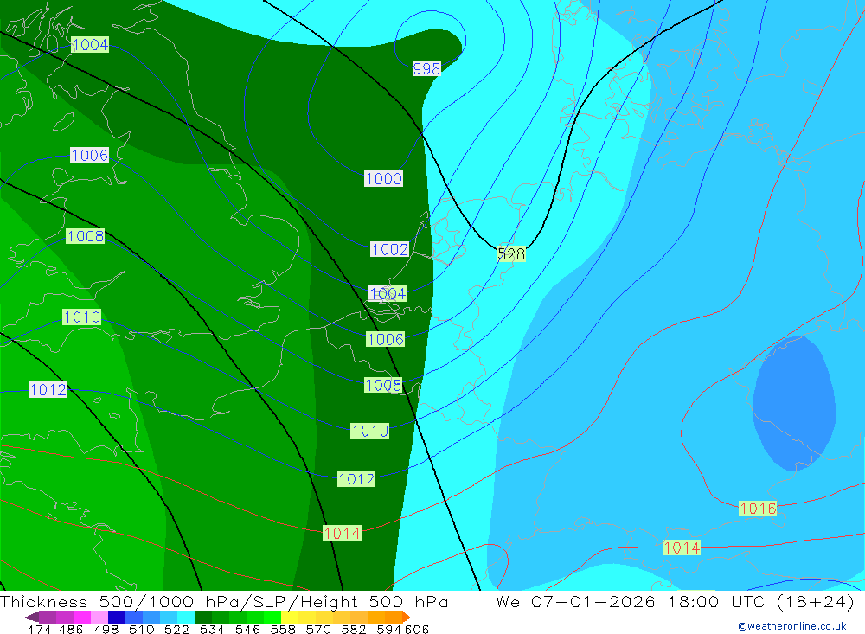The image size is (865, 634).
Task: Click the left-edge 1010 label above the 1012
Action: coord(81,317)
